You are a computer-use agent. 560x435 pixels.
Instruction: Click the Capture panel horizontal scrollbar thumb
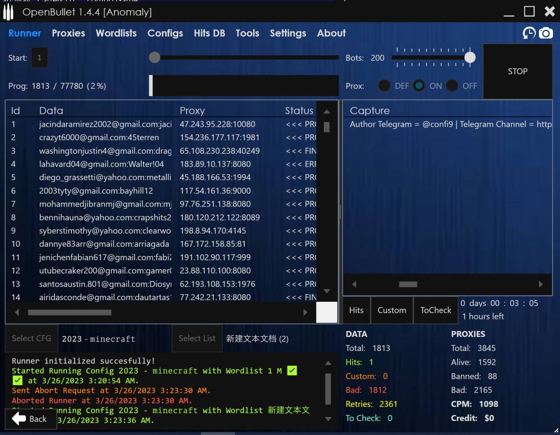click(408, 284)
